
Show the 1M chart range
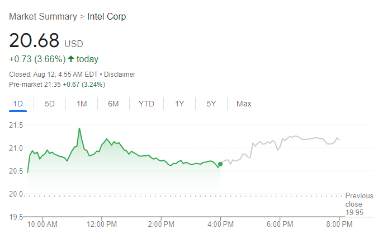82,104
